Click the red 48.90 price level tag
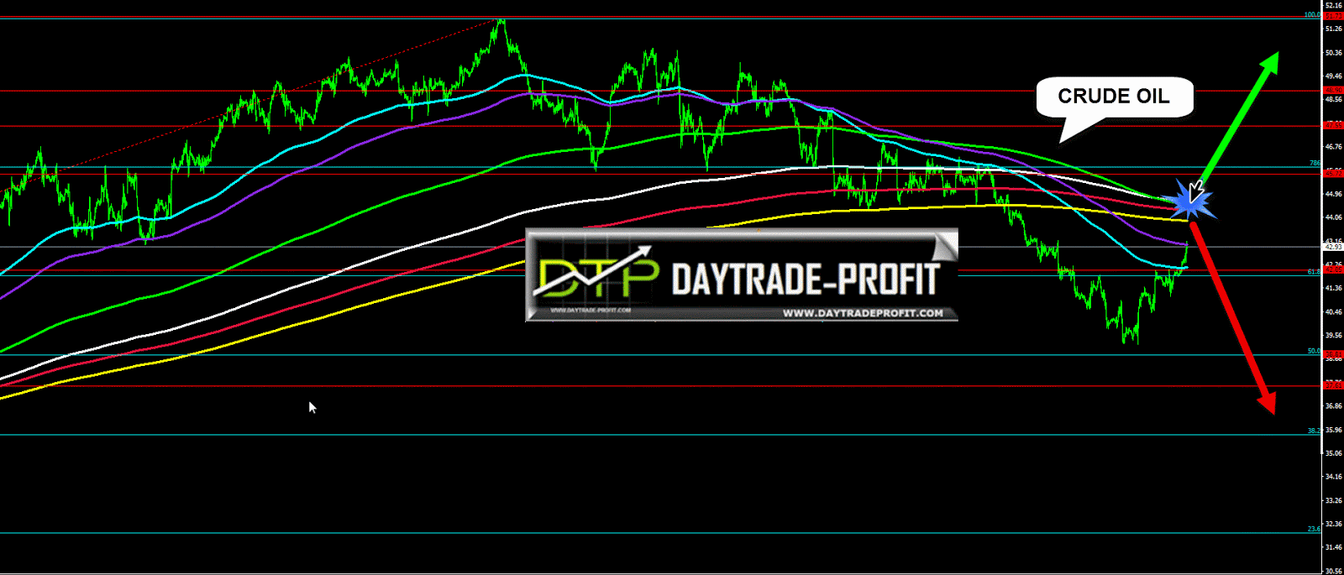This screenshot has height=575, width=1344. (1333, 90)
